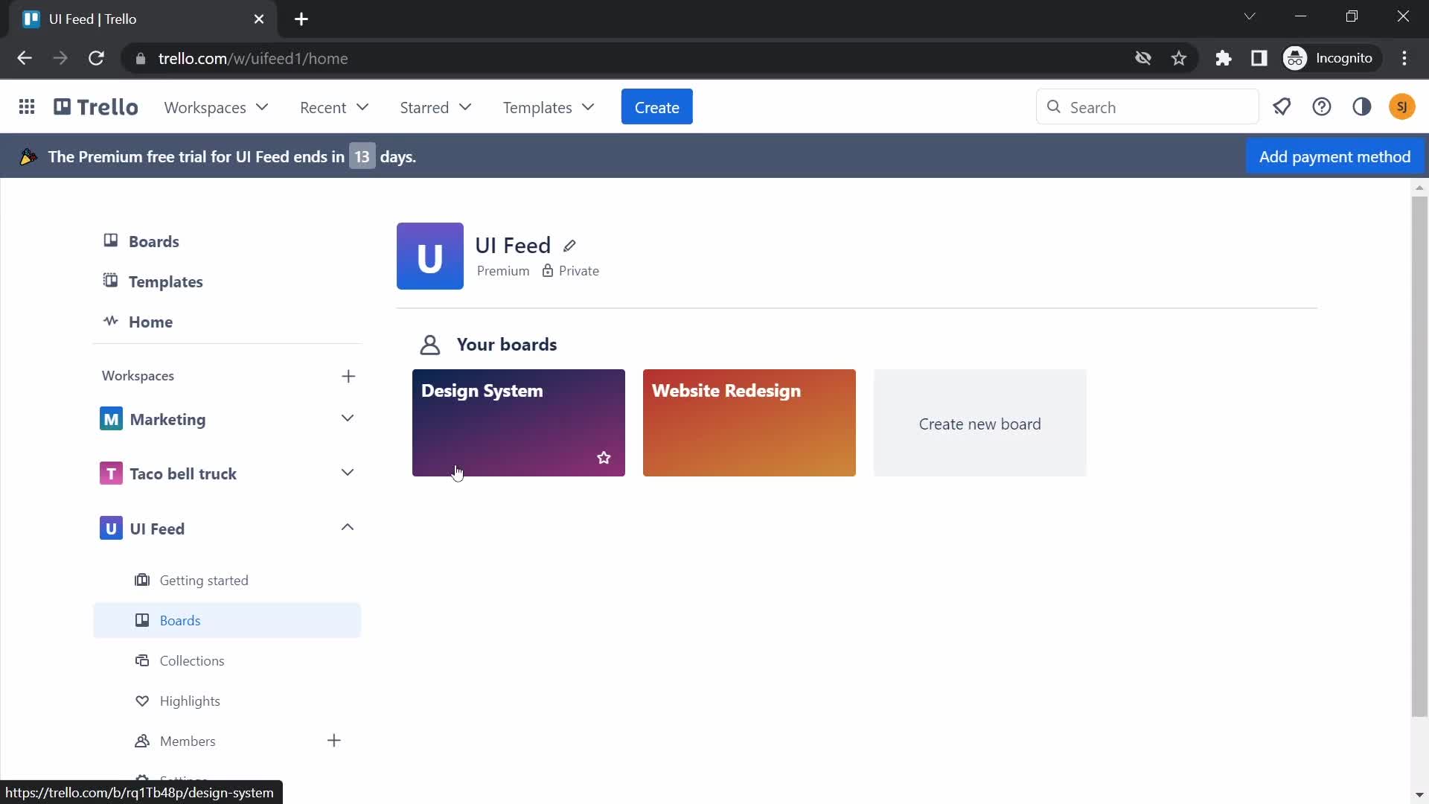The height and width of the screenshot is (804, 1429).
Task: Expand the Taco bell truck workspace
Action: (x=348, y=473)
